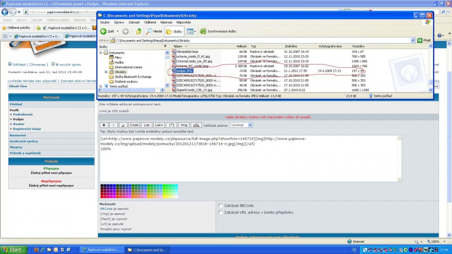
Task: Click the italic i BBCode button
Action: (113, 125)
